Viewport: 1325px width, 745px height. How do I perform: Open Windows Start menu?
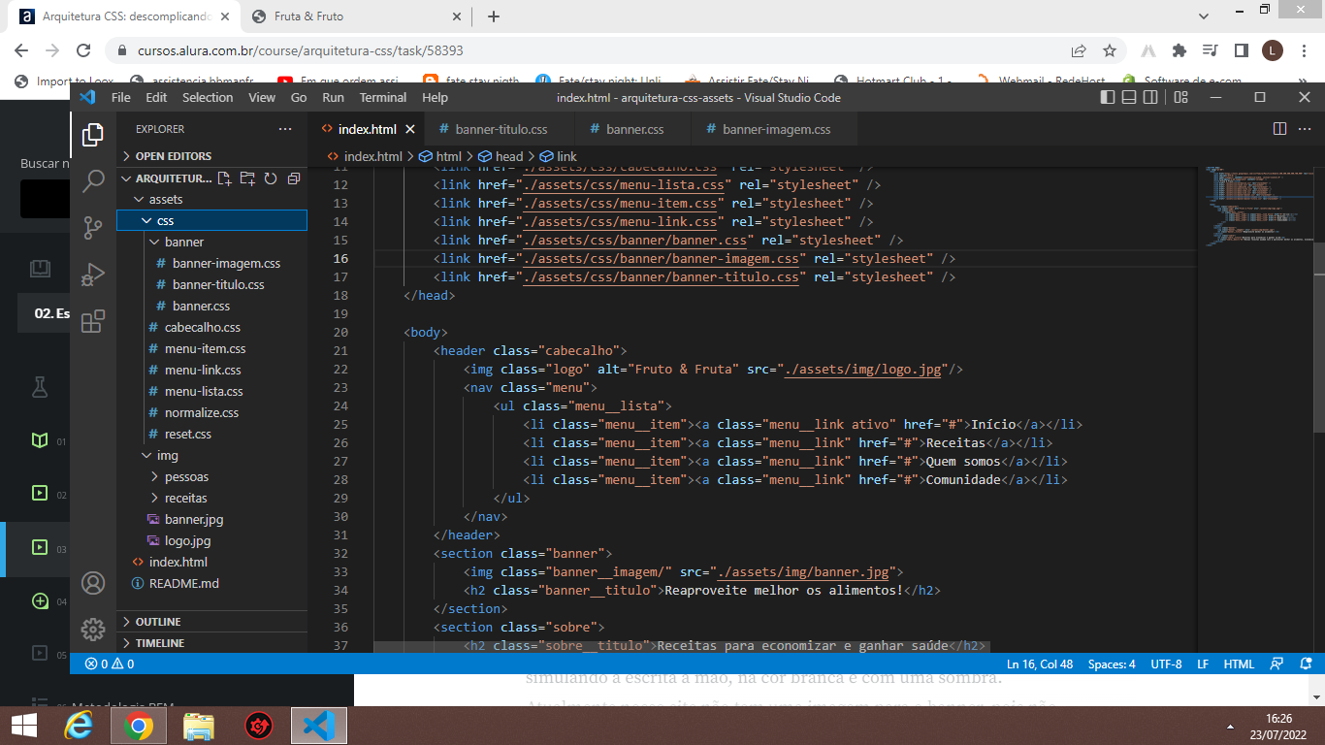point(23,726)
